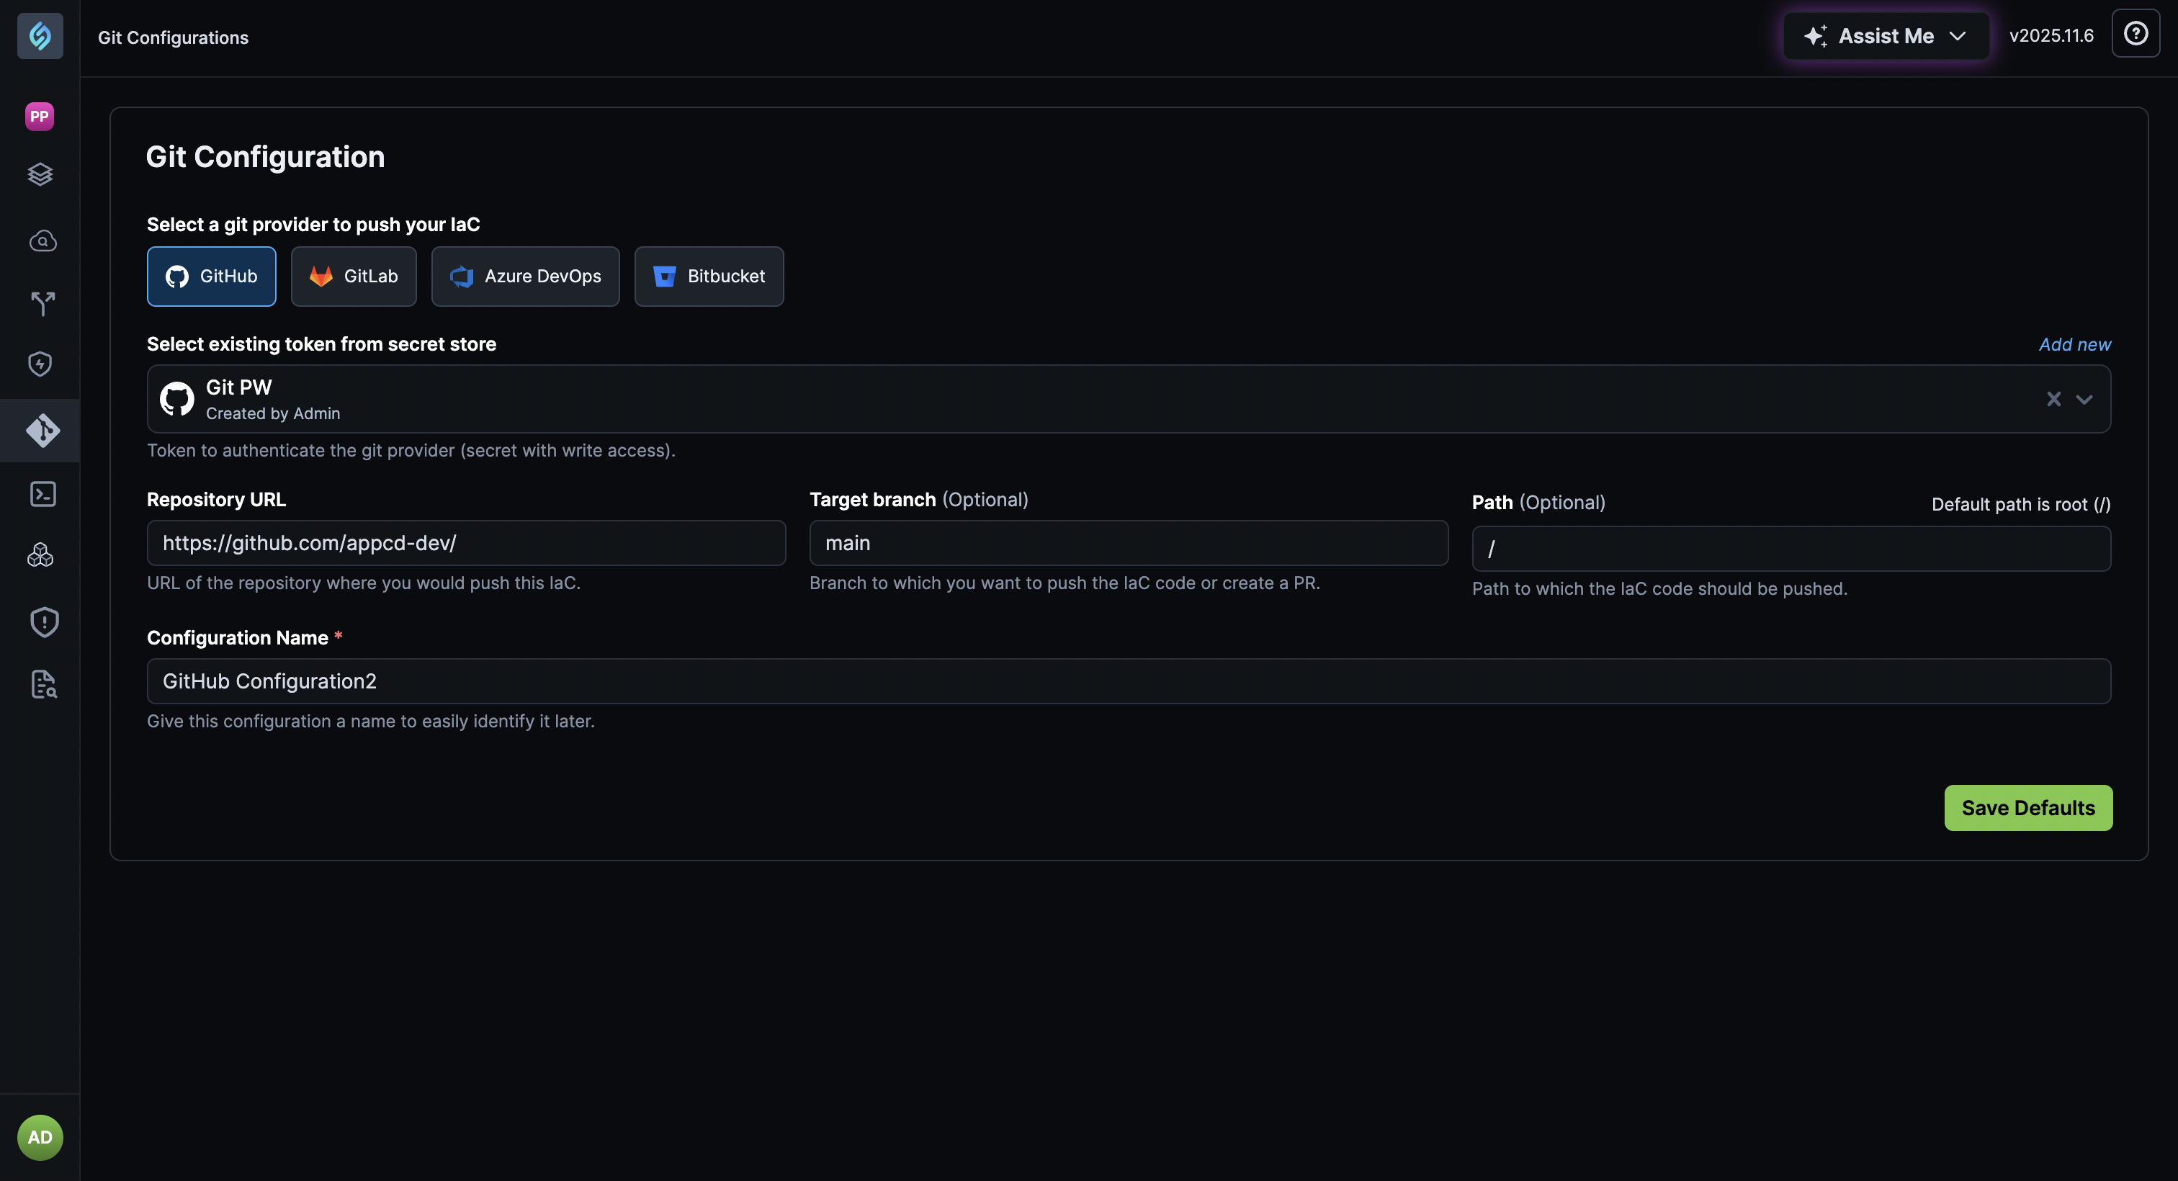Open the branching pipelines sidebar icon
This screenshot has height=1181, width=2178.
[x=40, y=303]
